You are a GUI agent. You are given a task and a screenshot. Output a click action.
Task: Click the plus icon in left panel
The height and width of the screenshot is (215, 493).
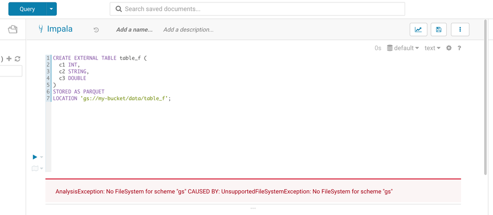coord(9,59)
